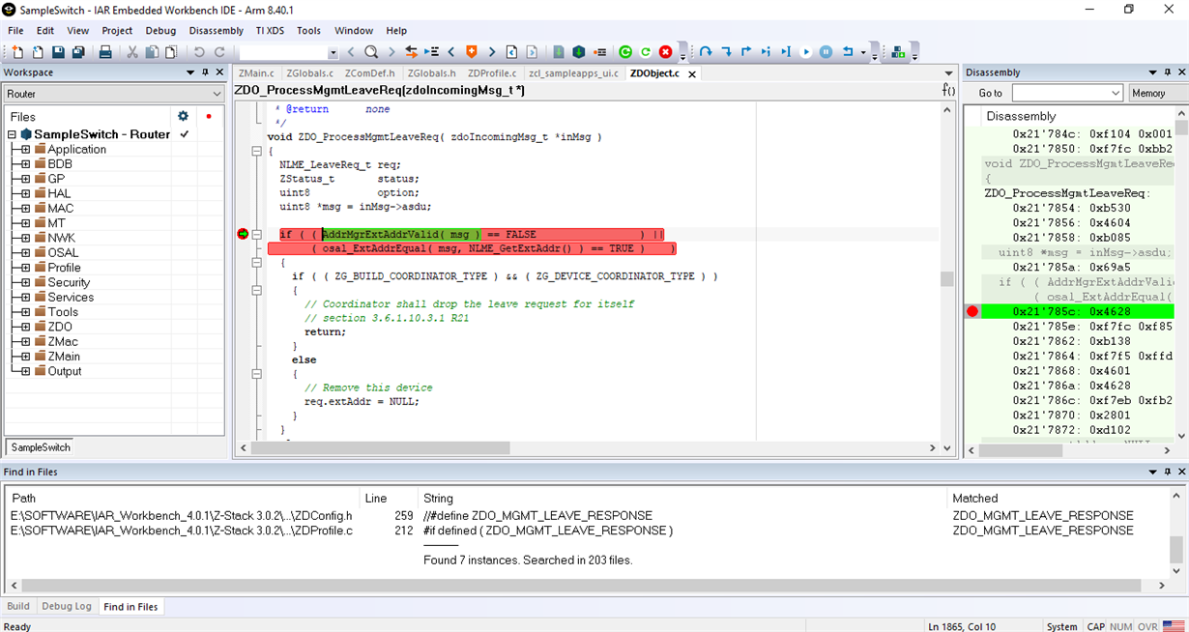Stop debugging with the red X icon
Image resolution: width=1189 pixels, height=632 pixels.
point(666,52)
